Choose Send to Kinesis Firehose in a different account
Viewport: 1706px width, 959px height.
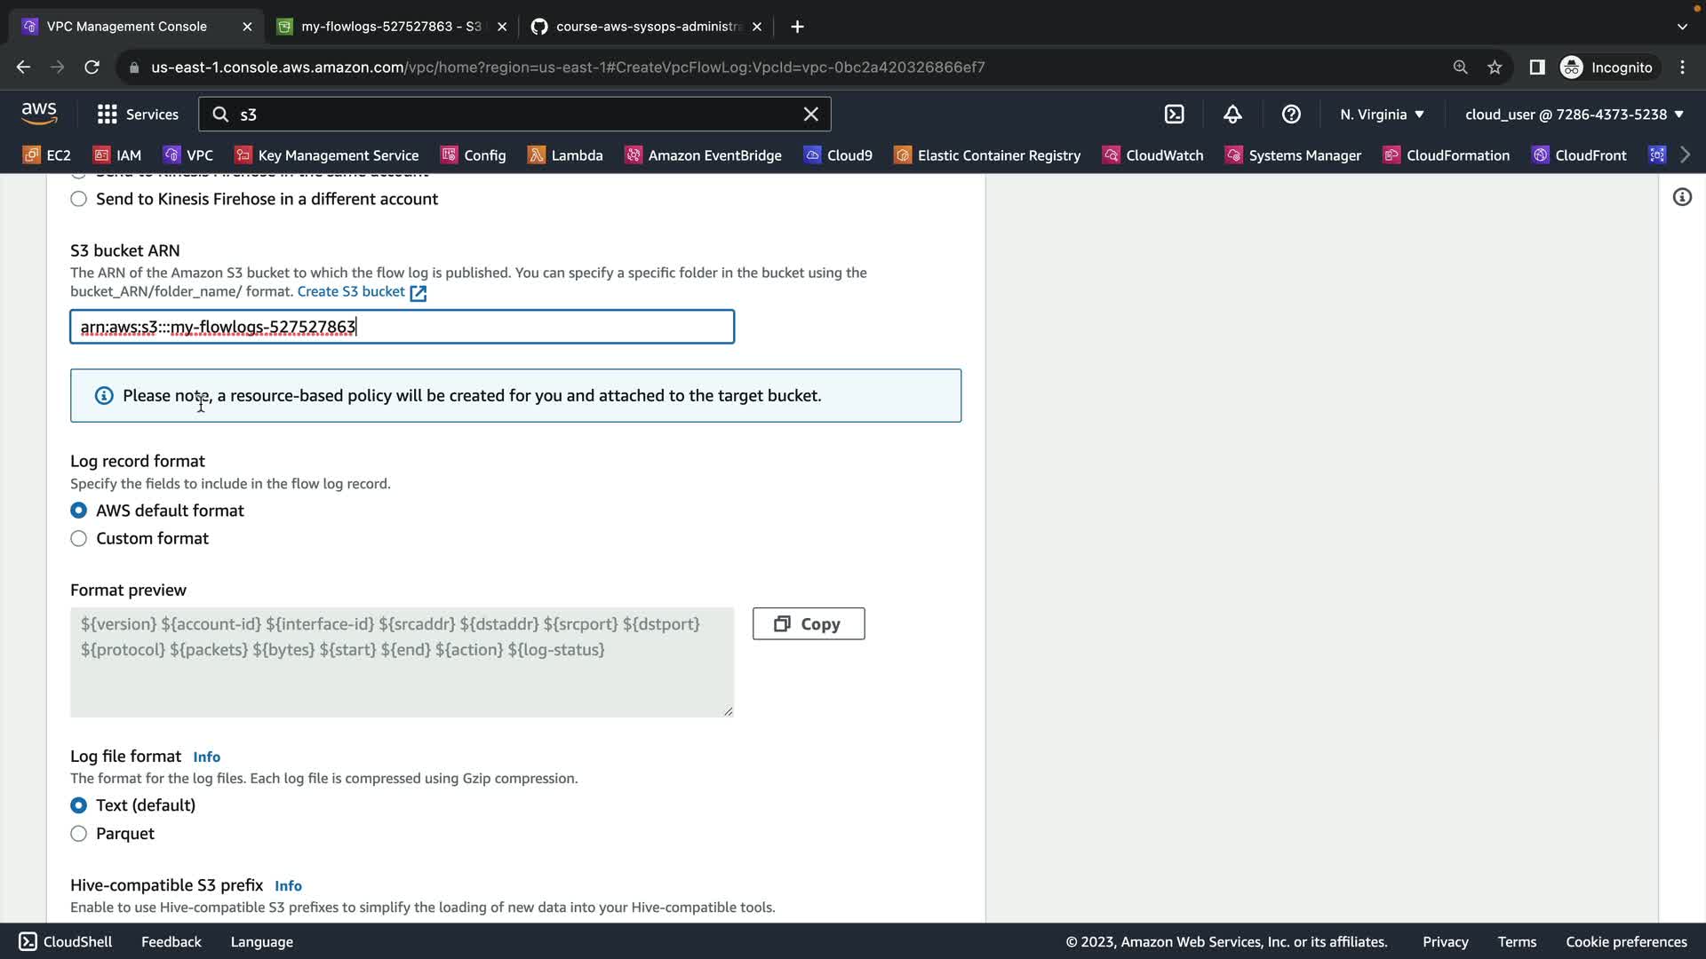(79, 199)
